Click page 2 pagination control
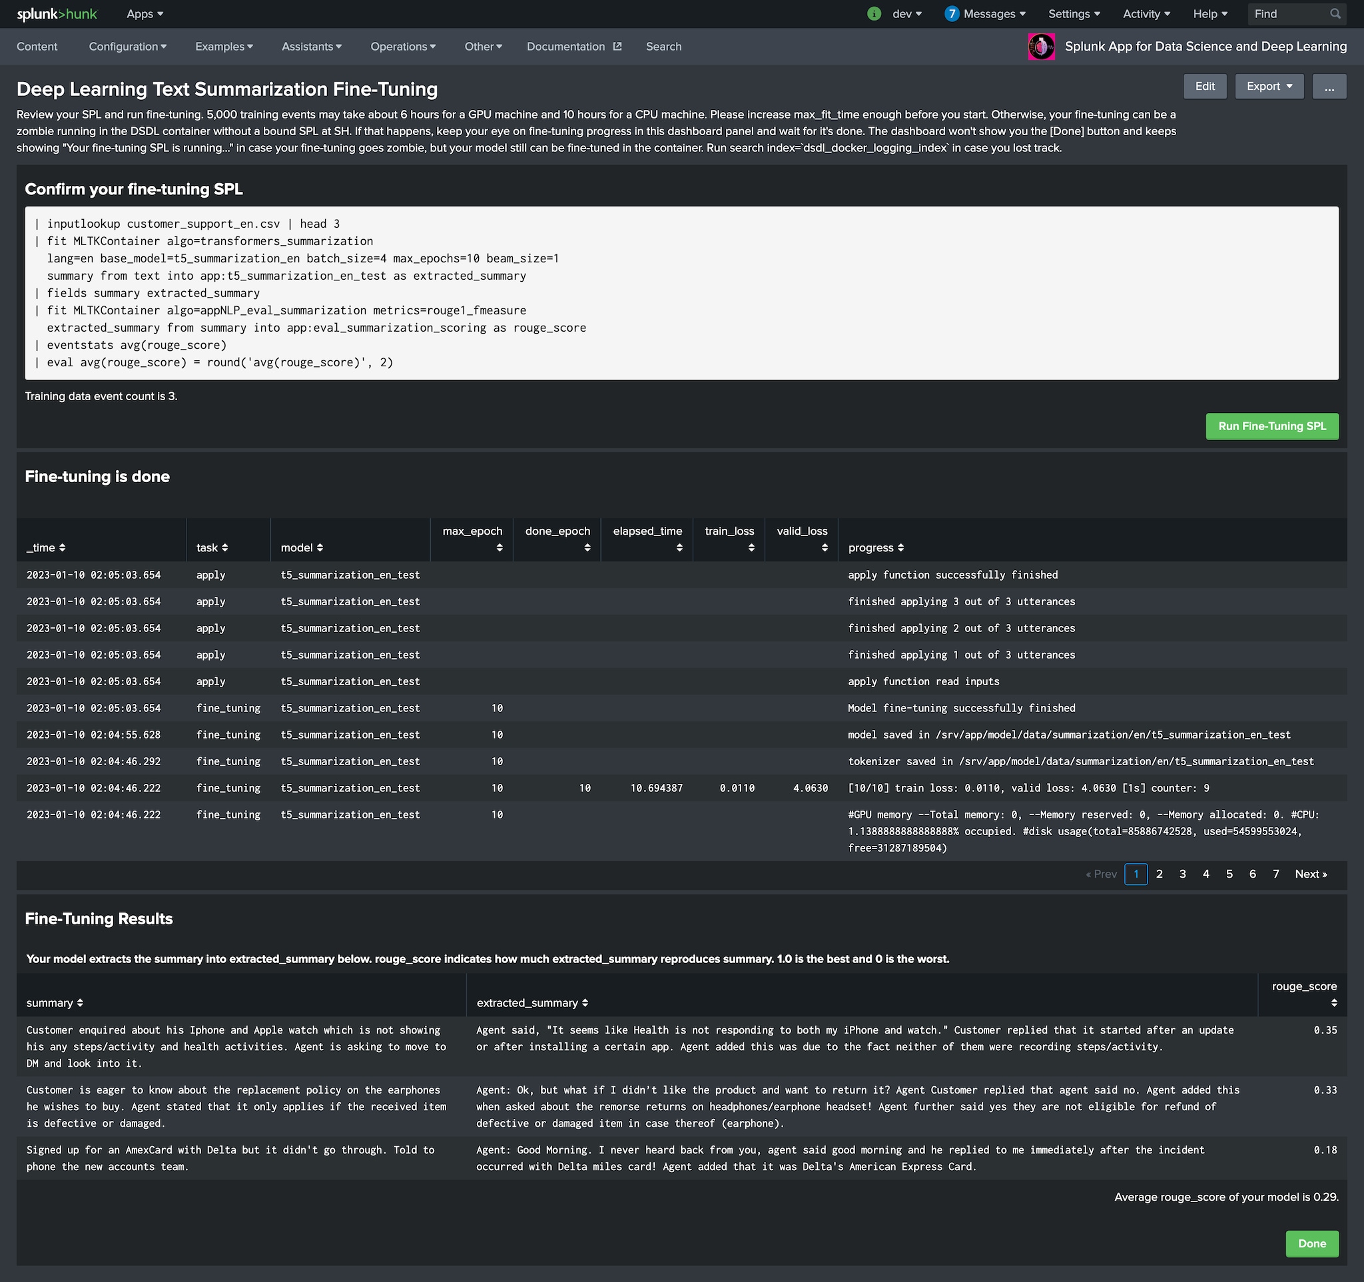 coord(1158,874)
